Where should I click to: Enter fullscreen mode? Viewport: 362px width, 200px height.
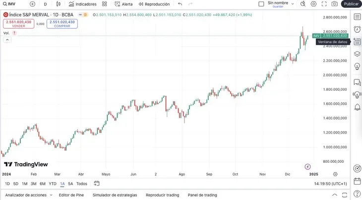pos(324,4)
